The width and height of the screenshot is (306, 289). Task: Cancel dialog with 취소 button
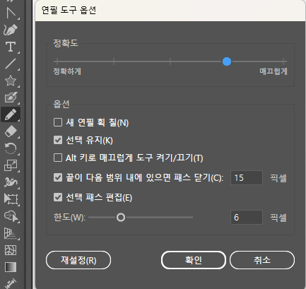pyautogui.click(x=262, y=260)
